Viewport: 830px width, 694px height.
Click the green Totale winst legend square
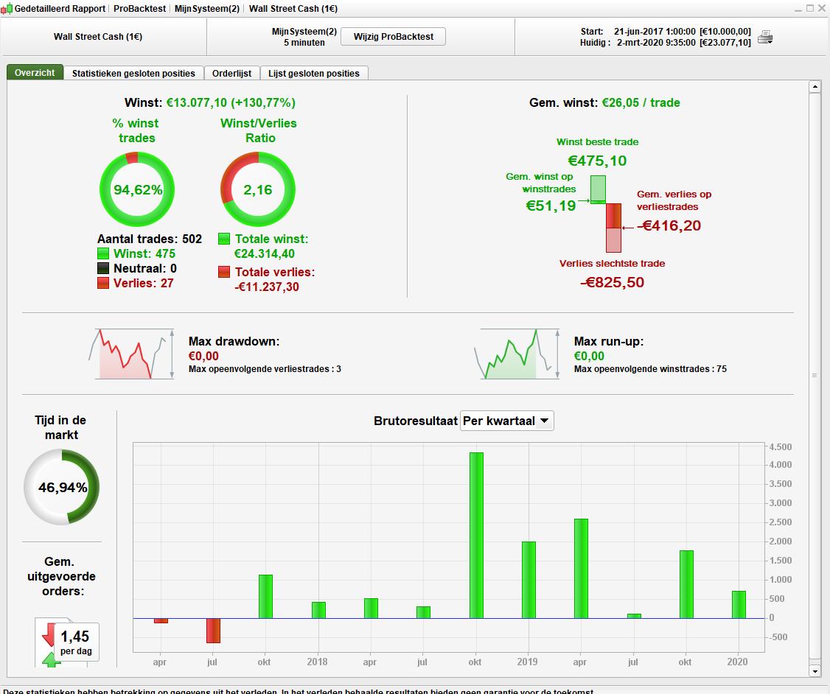coord(224,239)
